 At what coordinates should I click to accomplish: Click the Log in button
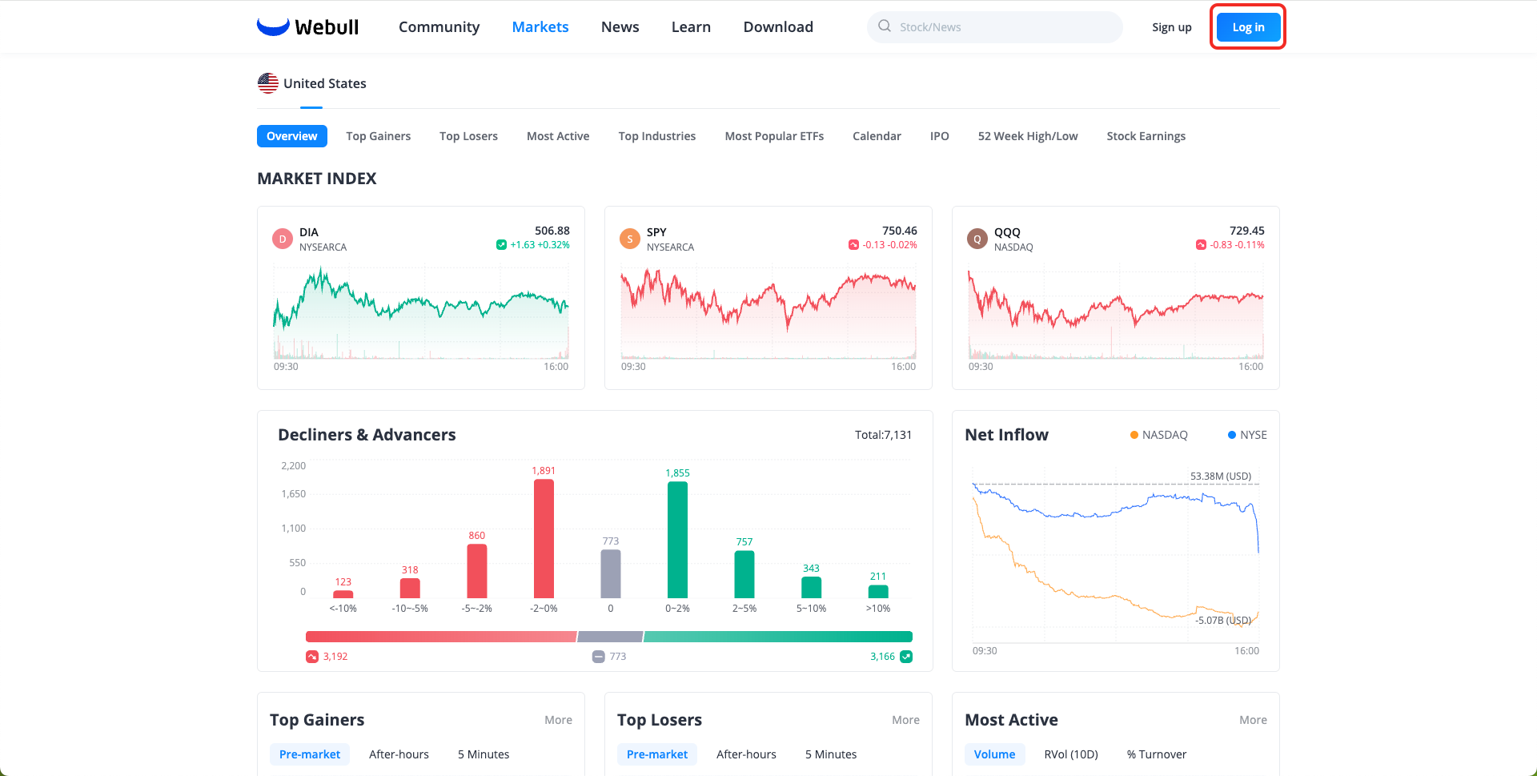tap(1248, 27)
